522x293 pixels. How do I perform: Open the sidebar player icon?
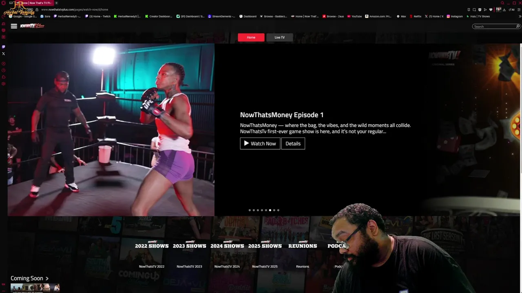(4, 63)
